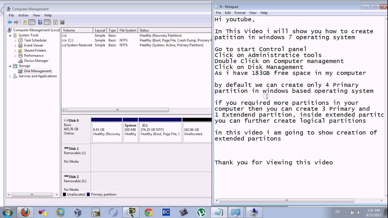388x218 pixels.
Task: Select Device Manager in the tree
Action: click(36, 61)
